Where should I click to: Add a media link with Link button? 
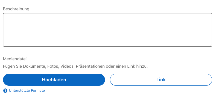(x=161, y=80)
